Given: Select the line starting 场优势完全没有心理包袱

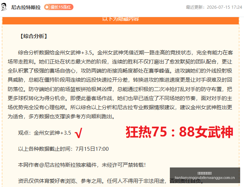Looking at the screenshot, I should pos(120,107).
